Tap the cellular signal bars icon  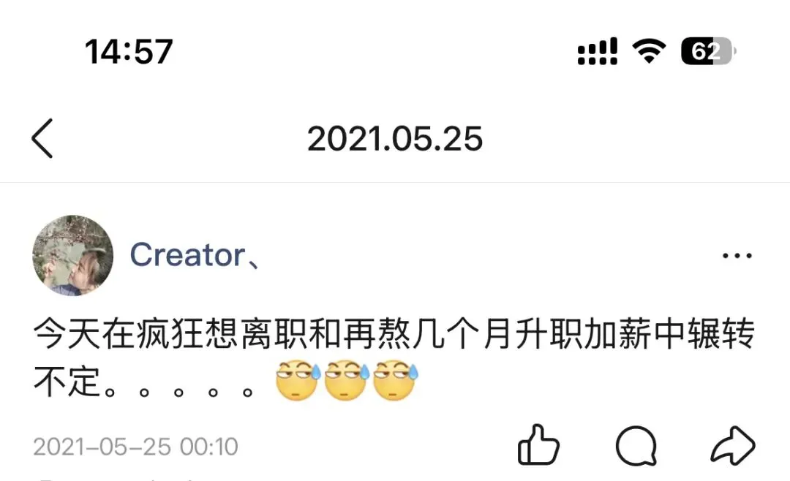click(x=598, y=51)
